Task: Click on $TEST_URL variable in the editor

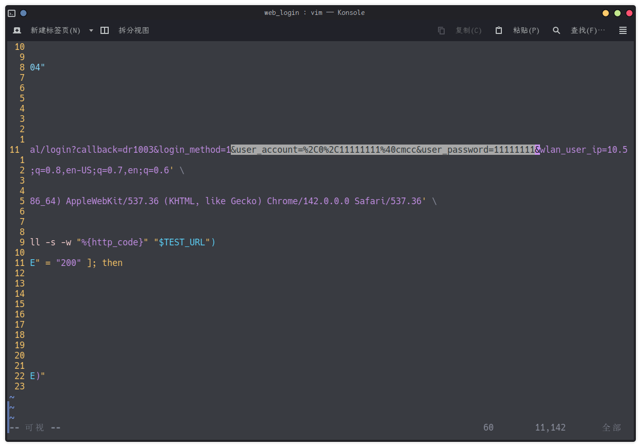Action: pos(181,242)
